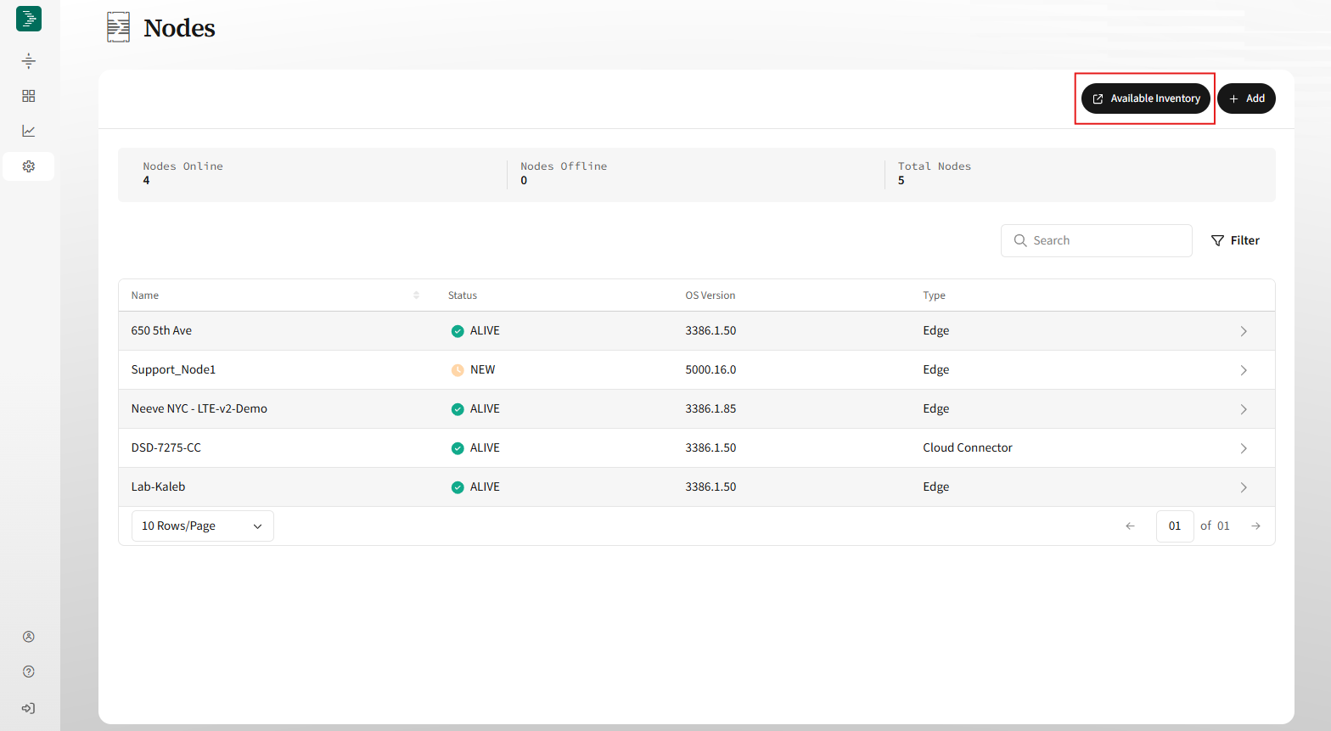The height and width of the screenshot is (731, 1331).
Task: Click the Add node button
Action: [x=1246, y=98]
